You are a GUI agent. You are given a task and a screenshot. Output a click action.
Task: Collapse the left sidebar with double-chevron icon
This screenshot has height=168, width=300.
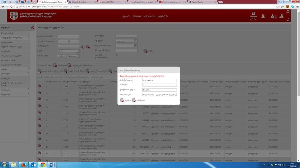(32, 28)
